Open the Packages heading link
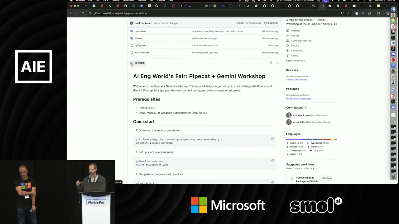Viewport: 399px width, 224px height. [292, 89]
